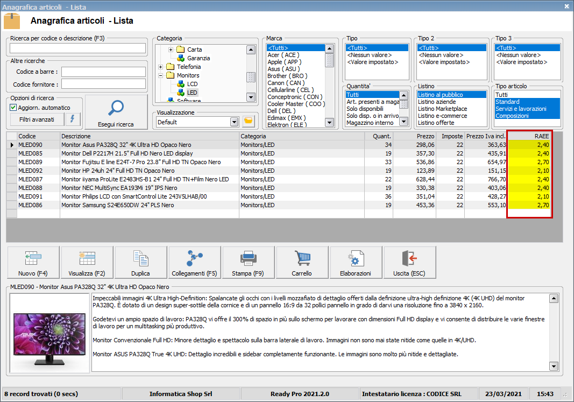The image size is (574, 402).
Task: Click down arrow of description text scrollbar
Action: pos(554,366)
